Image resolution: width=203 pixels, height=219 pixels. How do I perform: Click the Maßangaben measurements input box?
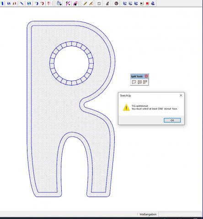(x=180, y=214)
